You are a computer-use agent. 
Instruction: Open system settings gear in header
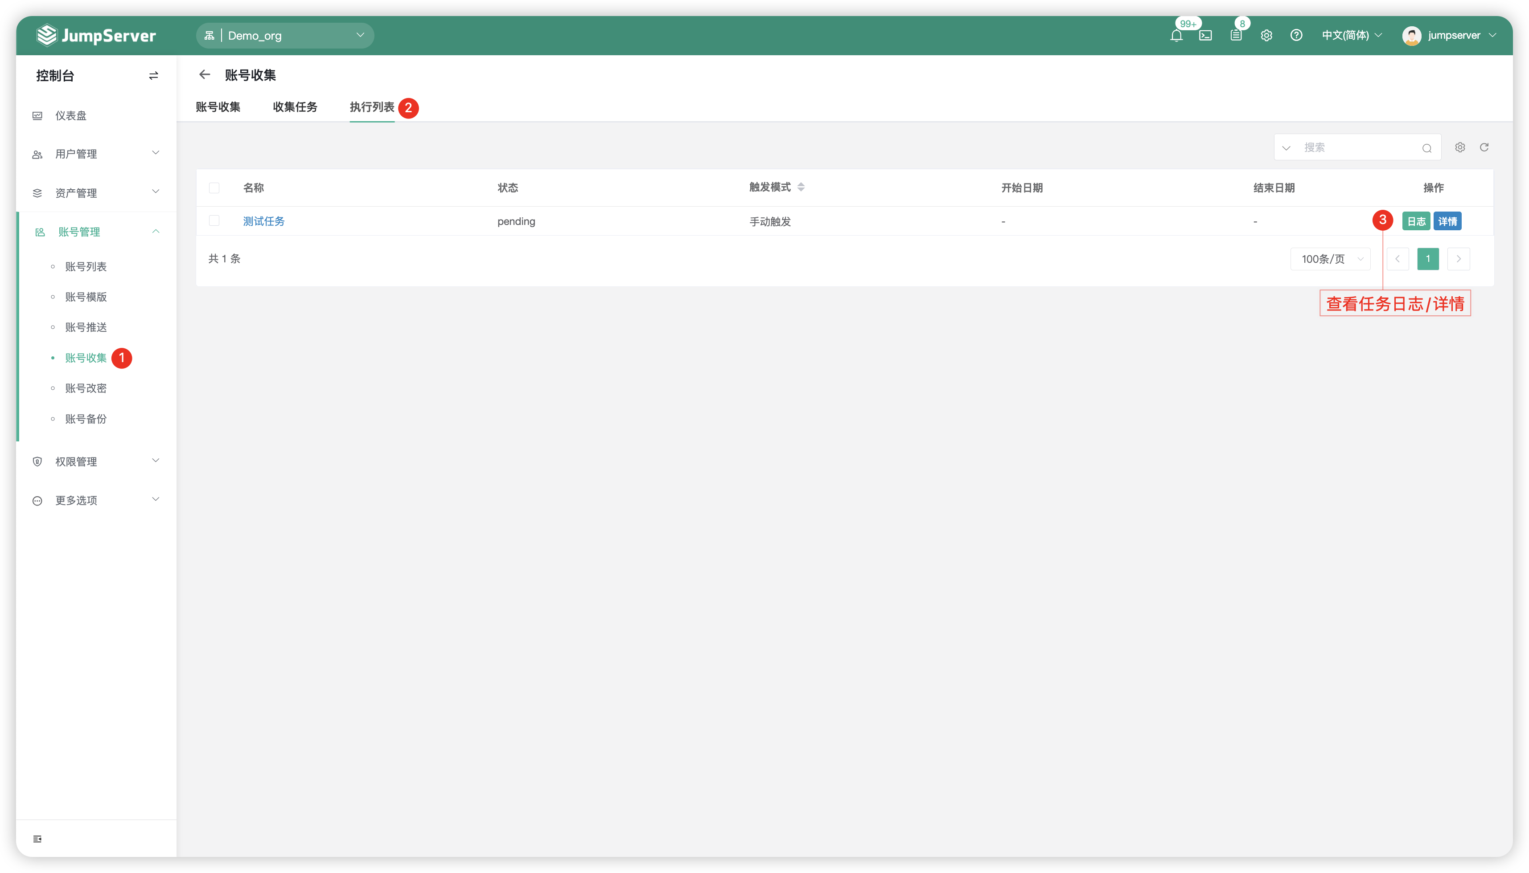pyautogui.click(x=1266, y=35)
